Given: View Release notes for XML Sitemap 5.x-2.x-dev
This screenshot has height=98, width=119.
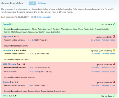Looking at the screenshot, I should pyautogui.click(x=108, y=72).
